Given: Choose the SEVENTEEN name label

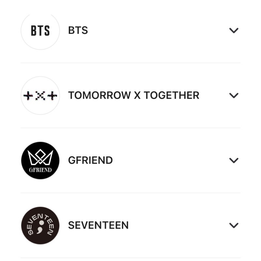Looking at the screenshot, I should [x=98, y=225].
